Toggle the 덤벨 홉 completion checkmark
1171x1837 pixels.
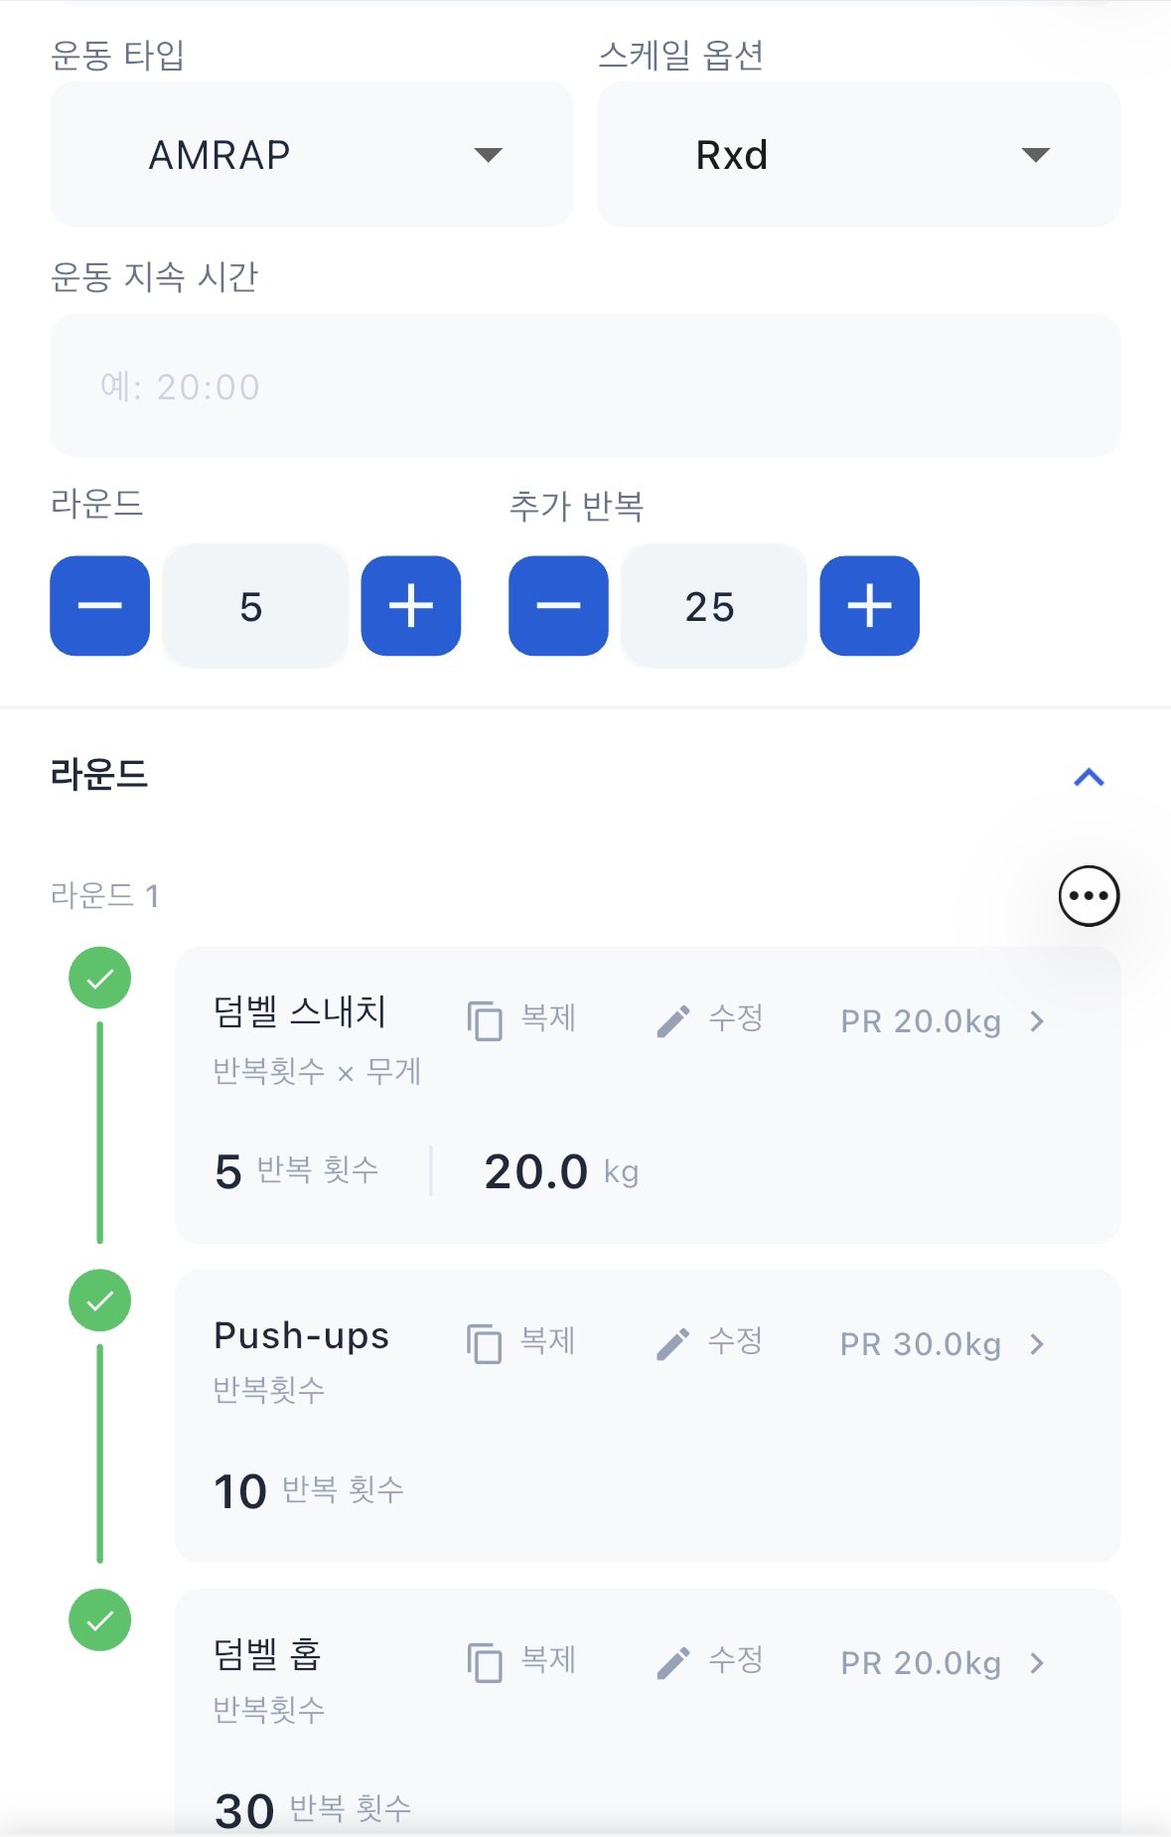pos(100,1620)
